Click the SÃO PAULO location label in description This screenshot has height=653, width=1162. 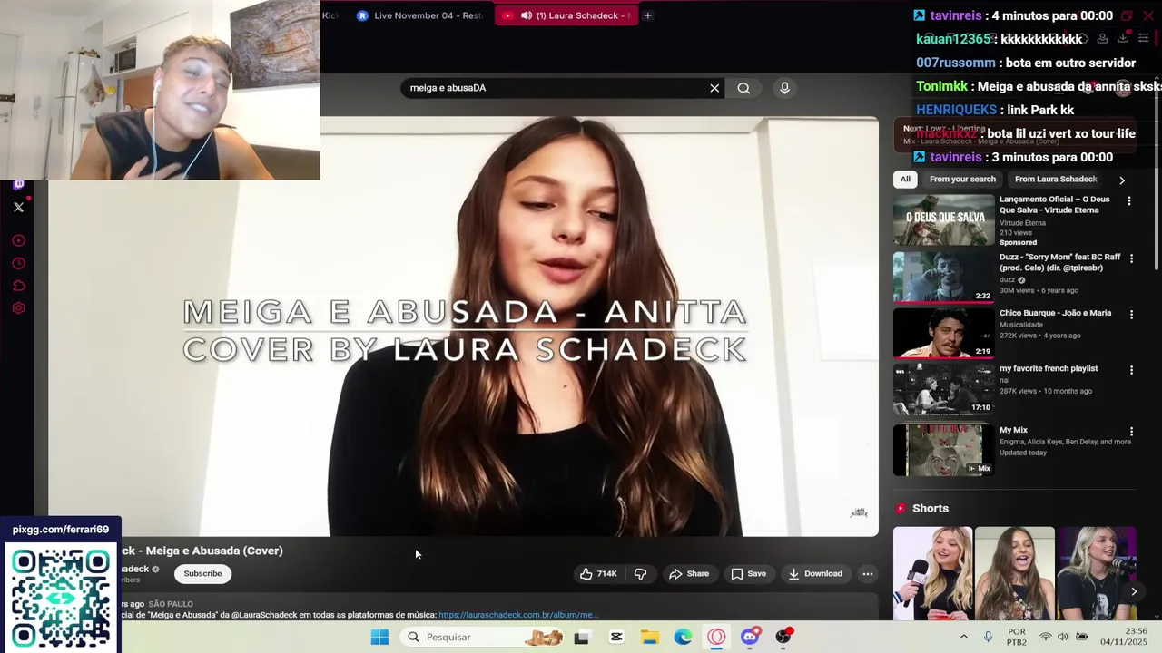tap(171, 604)
